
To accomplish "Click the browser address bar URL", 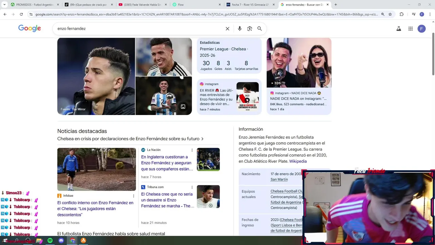I will tap(206, 14).
